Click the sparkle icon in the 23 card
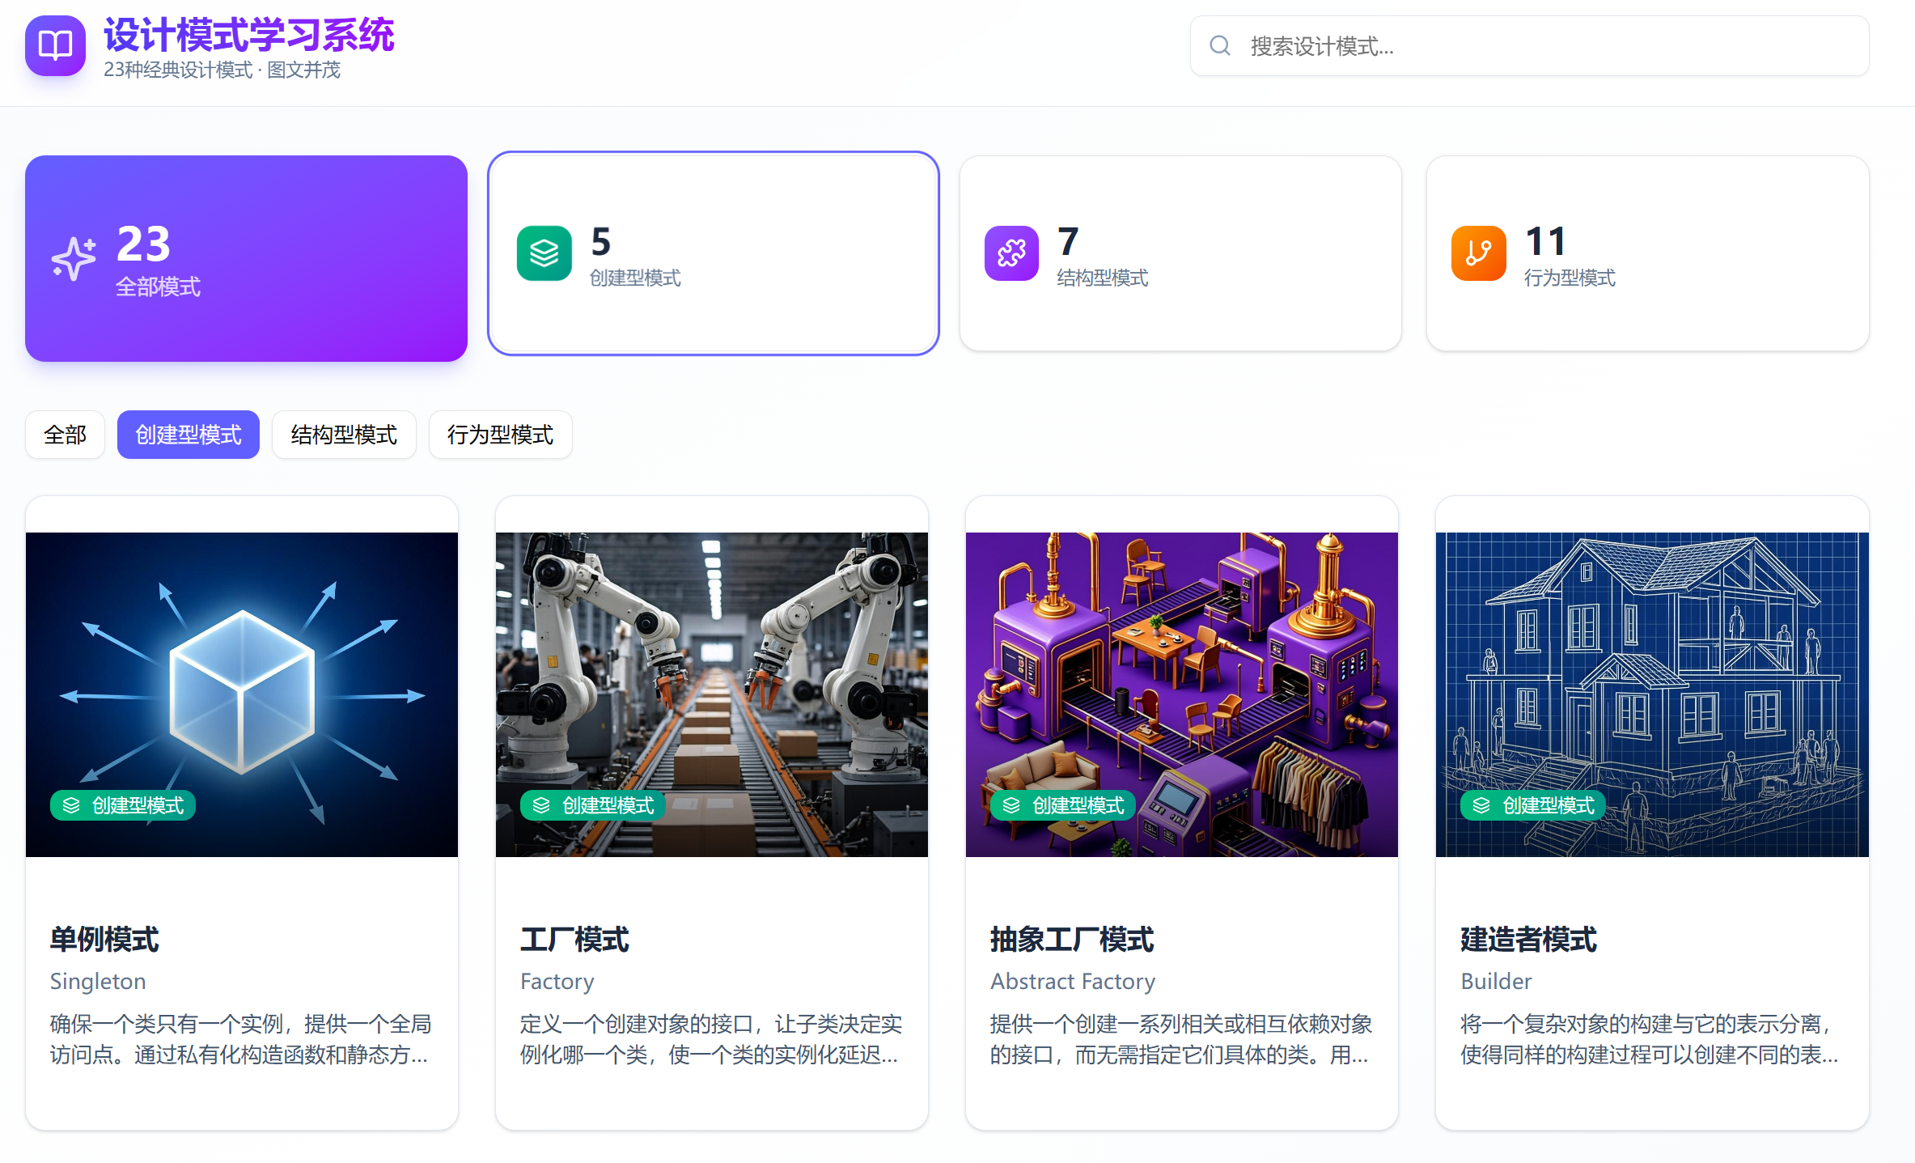This screenshot has height=1163, width=1915. [74, 258]
